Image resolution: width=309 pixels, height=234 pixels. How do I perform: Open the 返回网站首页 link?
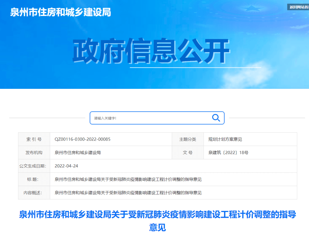(299, 7)
